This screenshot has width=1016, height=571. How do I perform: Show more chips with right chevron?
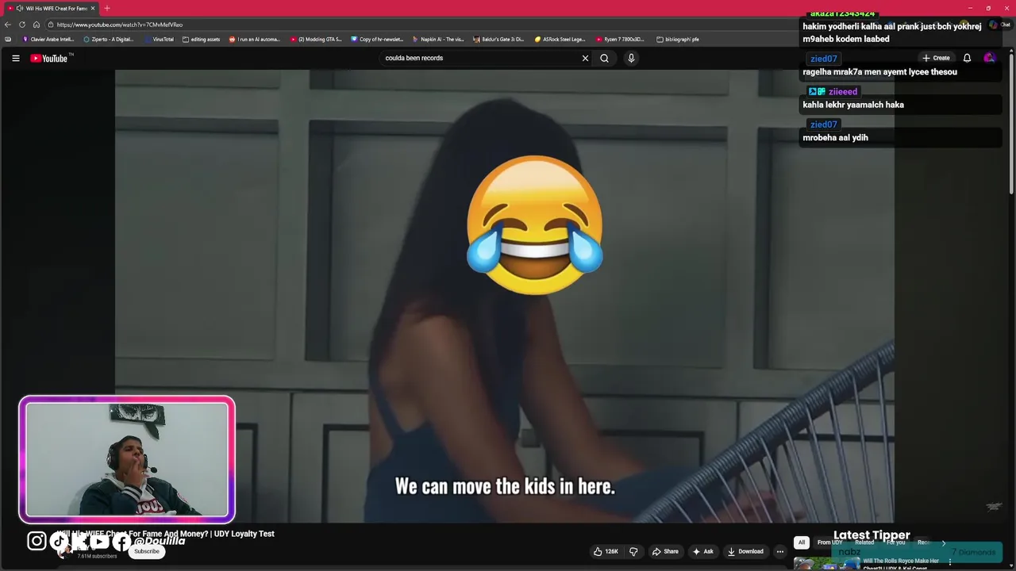[x=943, y=542]
